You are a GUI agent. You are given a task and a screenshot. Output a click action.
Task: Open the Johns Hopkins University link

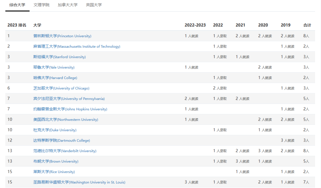pos(70,109)
